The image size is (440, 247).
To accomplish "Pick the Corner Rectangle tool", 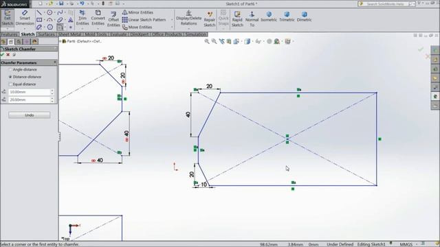I will click(39, 20).
